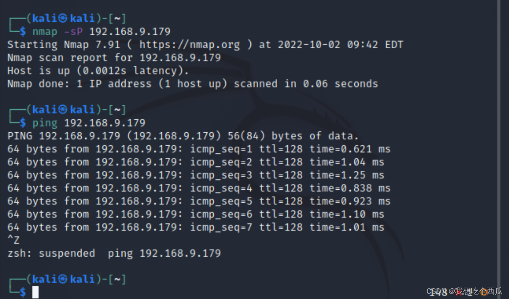This screenshot has height=299, width=509.
Task: Click the Kali symbol in the first prompt
Action: pyautogui.click(x=63, y=18)
